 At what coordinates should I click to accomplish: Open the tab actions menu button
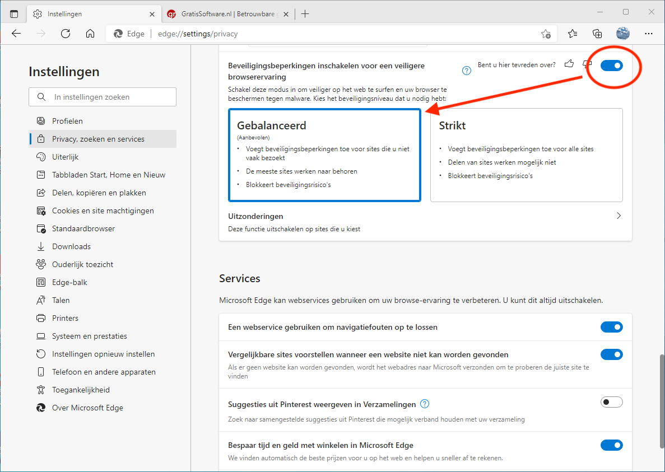click(14, 13)
